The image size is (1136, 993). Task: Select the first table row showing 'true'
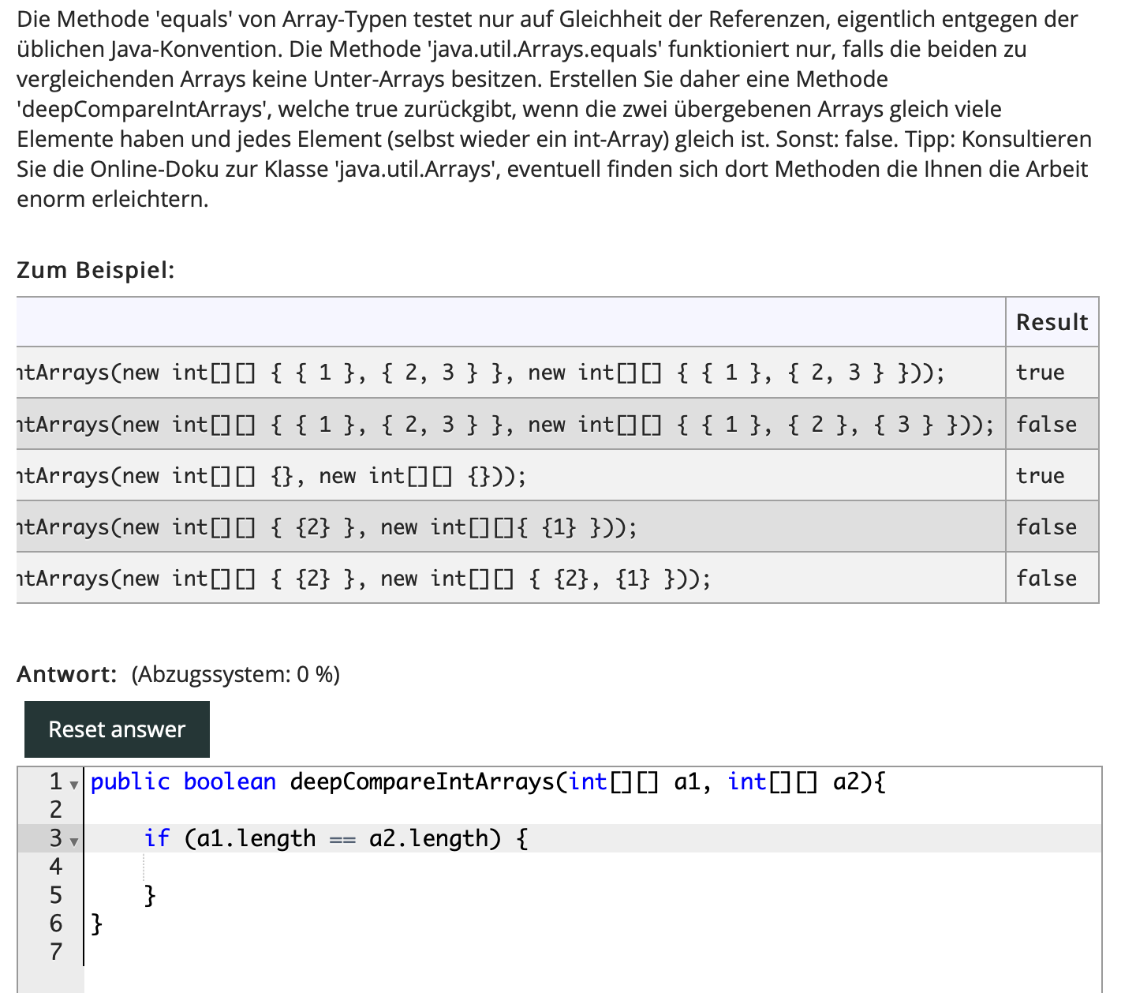513,372
